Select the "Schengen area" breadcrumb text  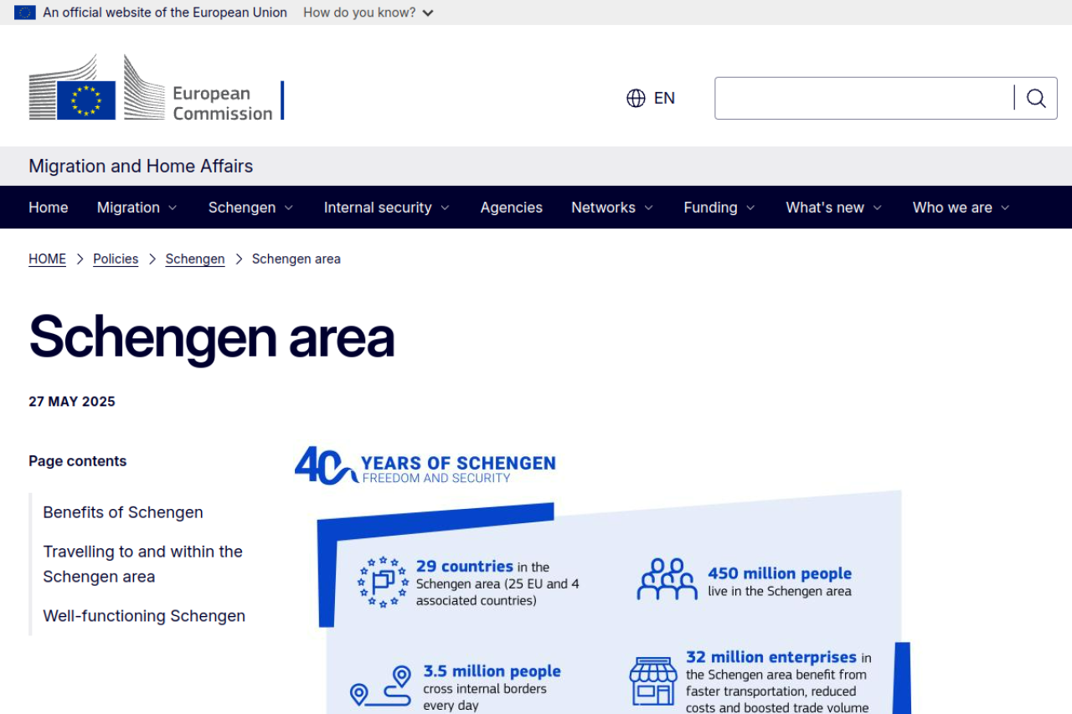point(296,259)
